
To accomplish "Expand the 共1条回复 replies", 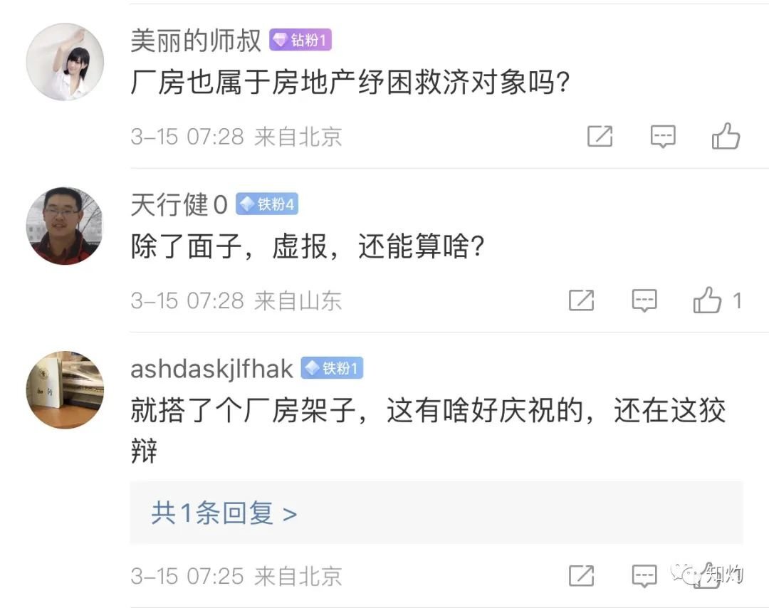I will point(224,513).
